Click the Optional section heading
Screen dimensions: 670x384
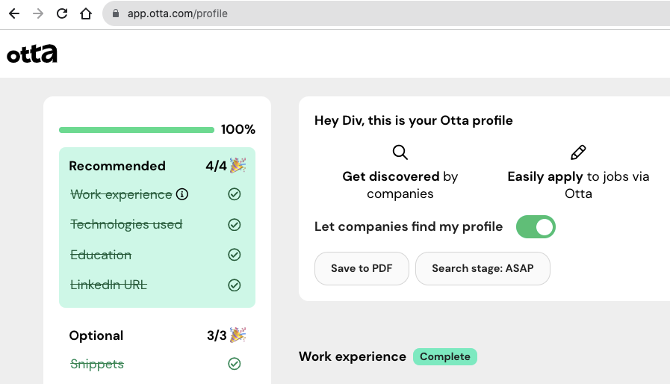pyautogui.click(x=96, y=335)
